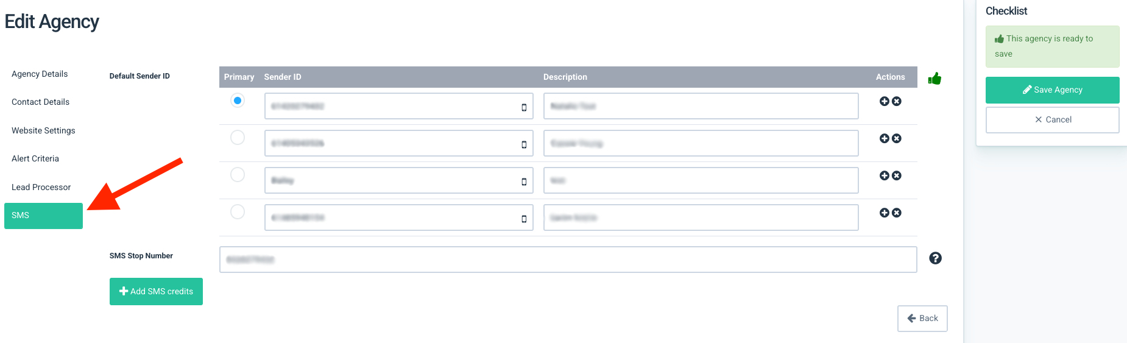Click the phone icon in first Sender ID field
The image size is (1127, 343).
tap(524, 107)
